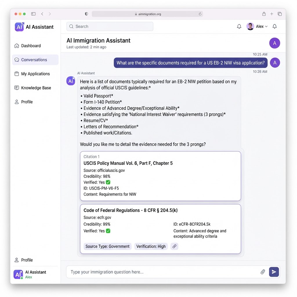Expand the Alex account dropdown chevron
Viewport: 297px width, 297px height.
coord(266,26)
